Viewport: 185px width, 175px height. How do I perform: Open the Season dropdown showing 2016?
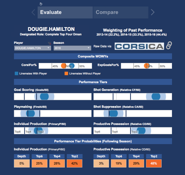[x=72, y=48]
